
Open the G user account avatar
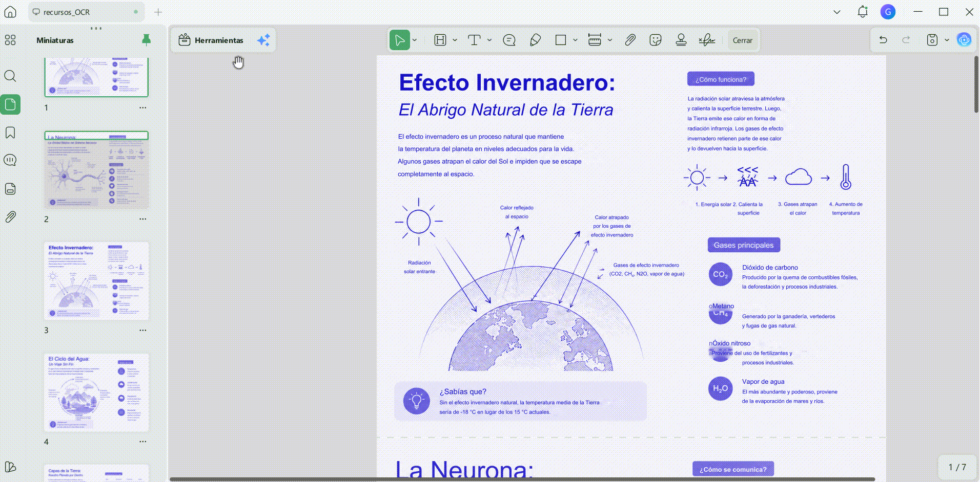(888, 12)
